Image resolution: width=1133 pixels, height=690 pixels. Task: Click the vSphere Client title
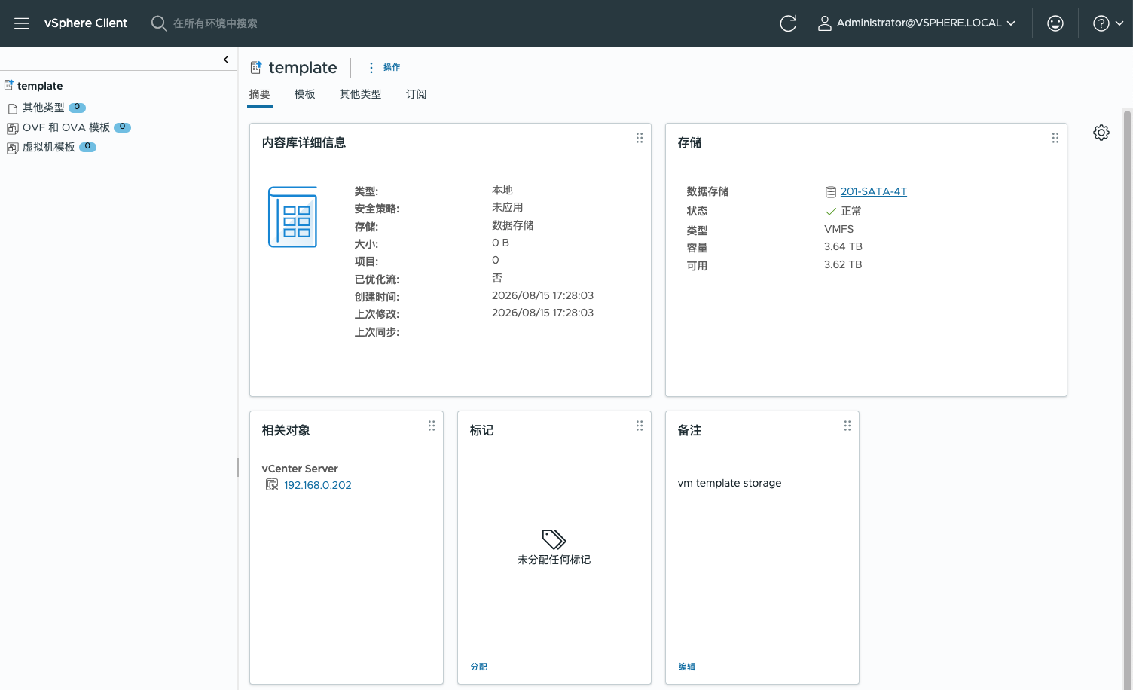tap(86, 23)
